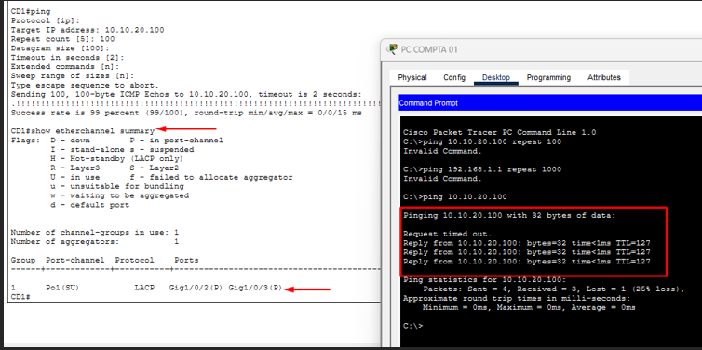Click the PC COMPTA 01 window title
The width and height of the screenshot is (702, 350).
(429, 49)
